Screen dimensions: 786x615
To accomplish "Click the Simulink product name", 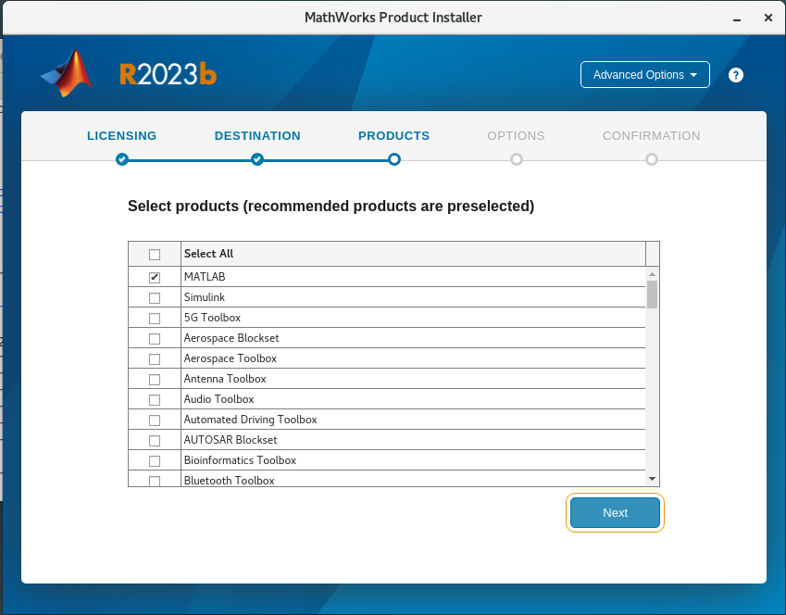I will [x=204, y=297].
